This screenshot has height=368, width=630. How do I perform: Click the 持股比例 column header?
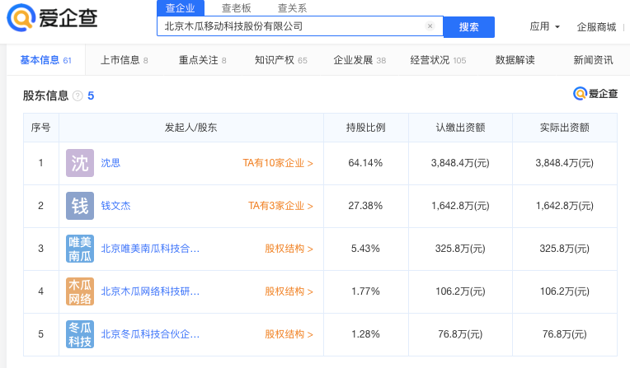click(366, 128)
